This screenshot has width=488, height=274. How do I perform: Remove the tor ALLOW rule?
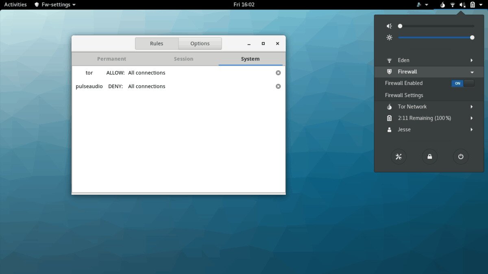pos(278,73)
